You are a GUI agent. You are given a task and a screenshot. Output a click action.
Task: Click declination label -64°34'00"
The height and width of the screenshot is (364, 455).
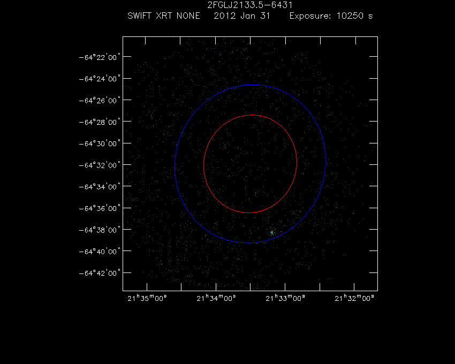(100, 187)
